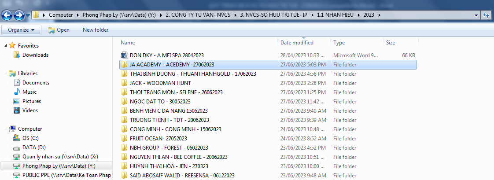Click File folder type of NBH GROUP row
Viewport: 494px width, 180px height.
tap(345, 147)
